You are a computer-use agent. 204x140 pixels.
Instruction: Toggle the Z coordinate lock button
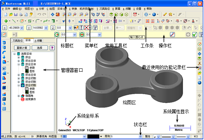pos(53,28)
